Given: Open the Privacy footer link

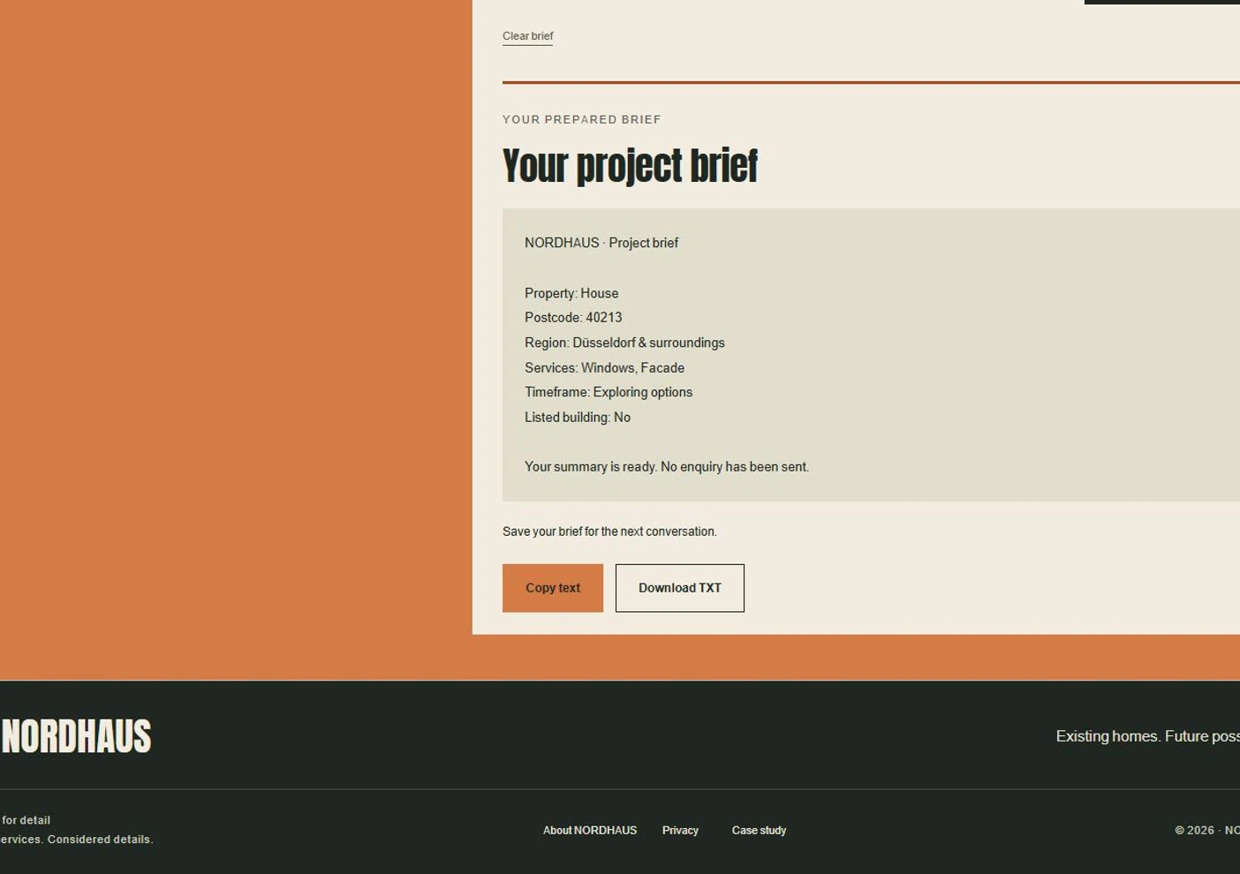Looking at the screenshot, I should (680, 831).
